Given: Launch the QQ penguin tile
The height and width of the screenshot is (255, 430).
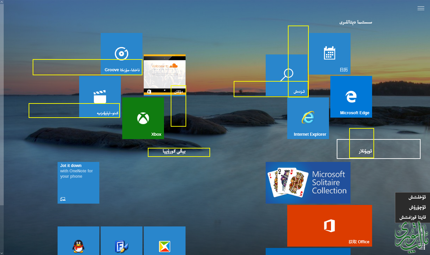Looking at the screenshot, I should click(78, 241).
